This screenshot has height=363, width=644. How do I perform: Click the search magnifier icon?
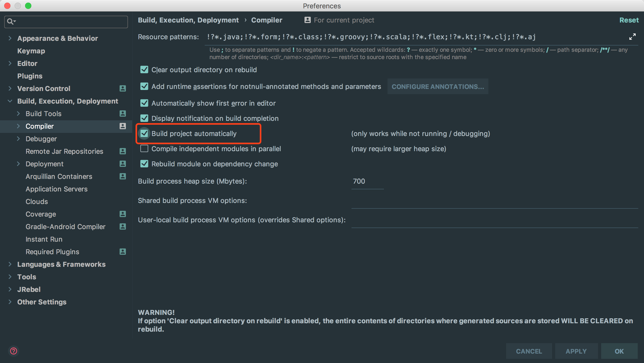tap(10, 21)
